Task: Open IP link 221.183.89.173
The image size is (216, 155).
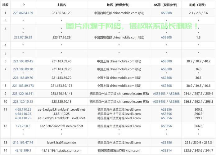Action: [x=23, y=86]
